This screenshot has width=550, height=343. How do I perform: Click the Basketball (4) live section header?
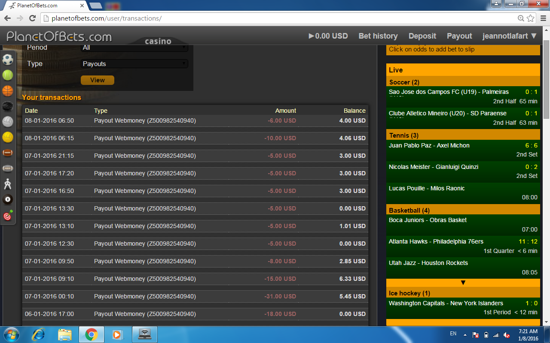click(463, 210)
